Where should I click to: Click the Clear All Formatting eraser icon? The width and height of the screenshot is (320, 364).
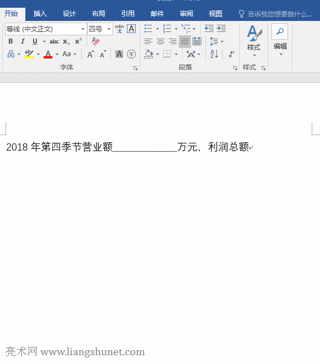(95, 41)
